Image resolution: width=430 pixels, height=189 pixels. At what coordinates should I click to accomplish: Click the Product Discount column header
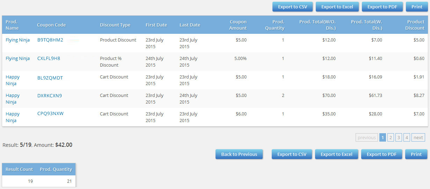(x=415, y=25)
